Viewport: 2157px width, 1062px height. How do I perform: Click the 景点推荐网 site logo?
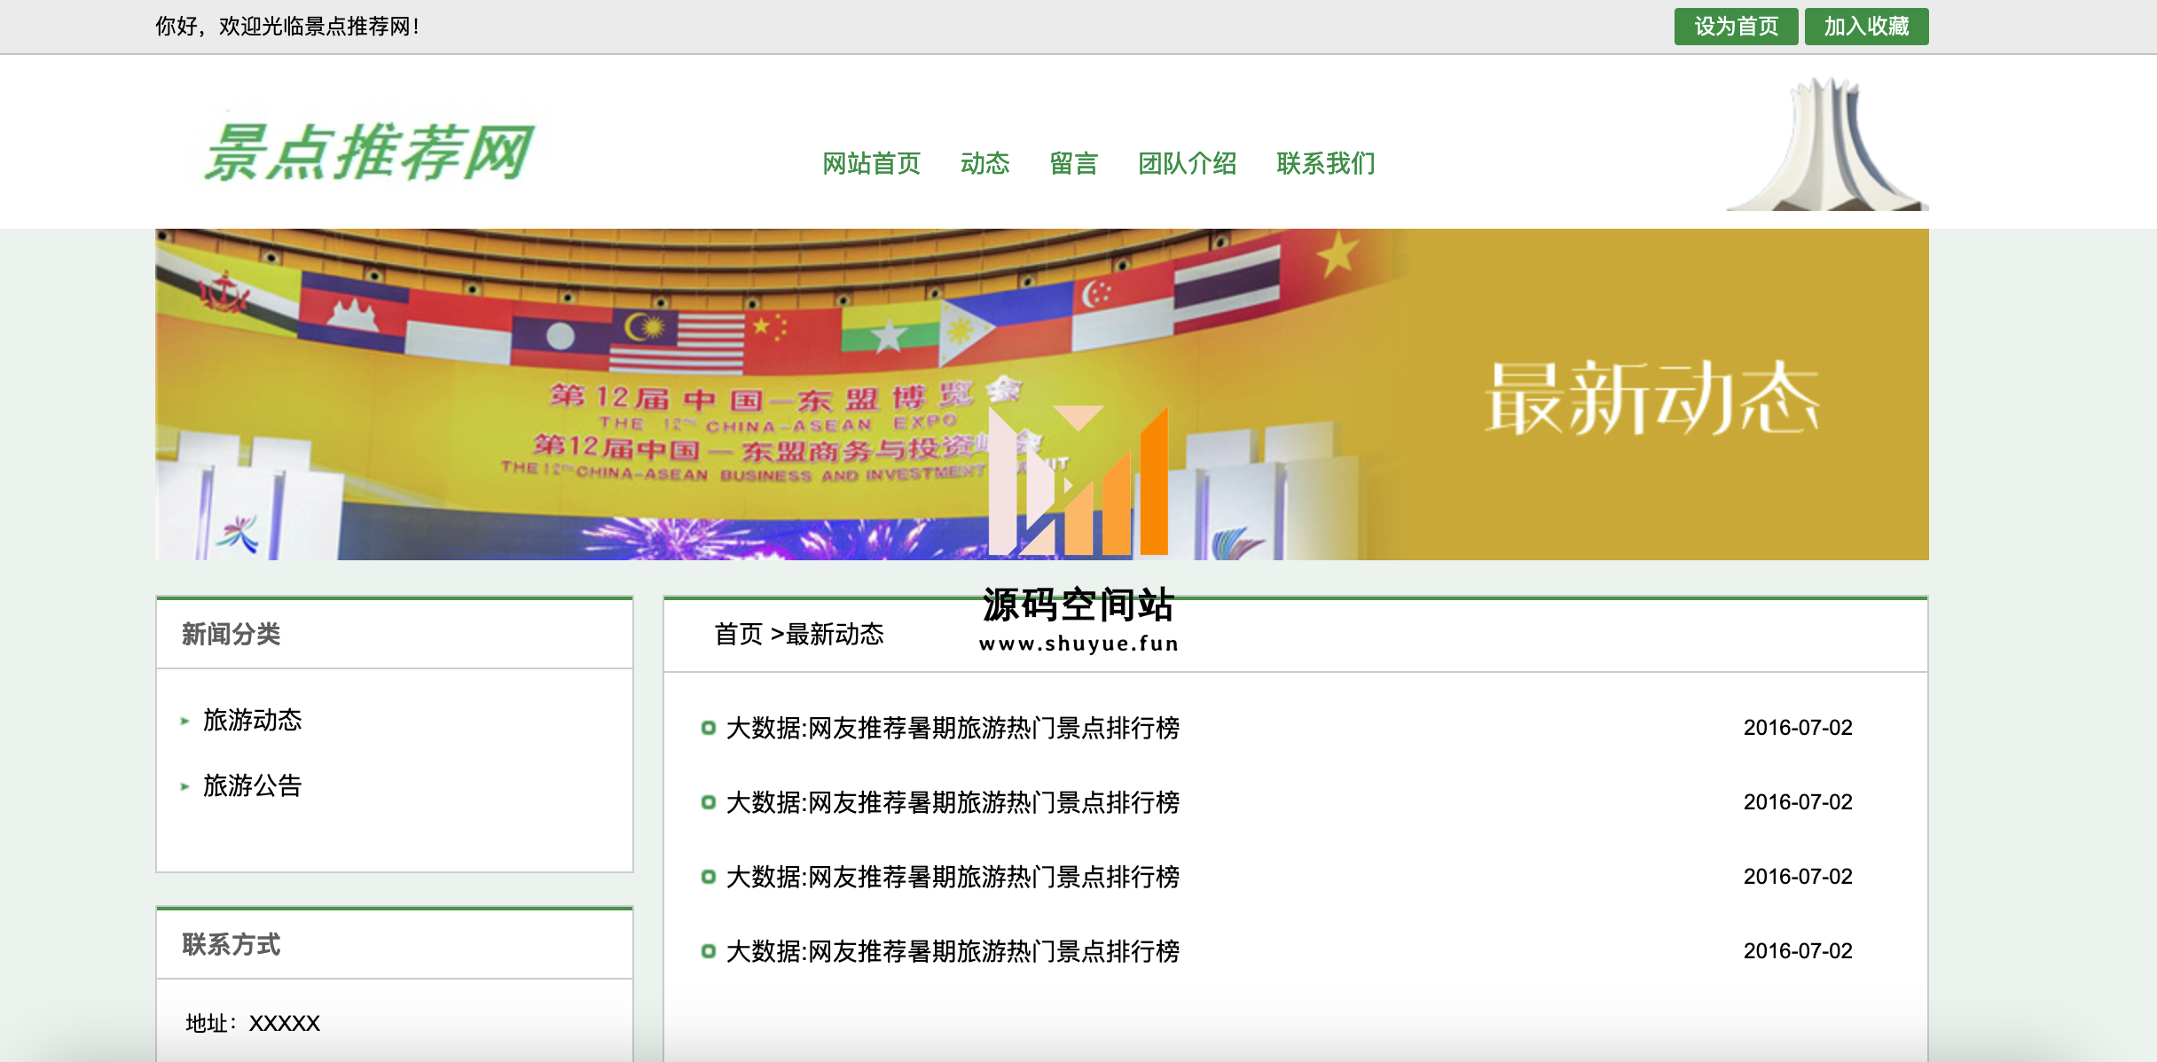[369, 152]
